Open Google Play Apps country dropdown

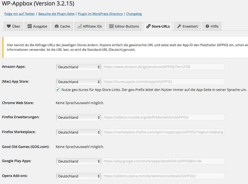78,161
